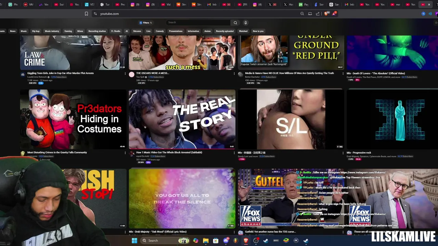Open Discord from the taskbar
This screenshot has height=246, width=438.
click(226, 241)
